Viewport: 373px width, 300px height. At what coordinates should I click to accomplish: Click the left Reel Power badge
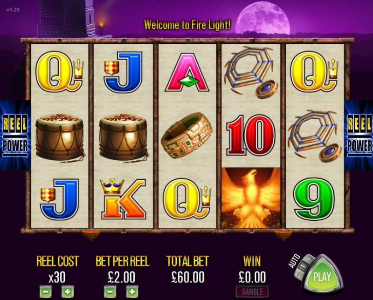point(15,135)
